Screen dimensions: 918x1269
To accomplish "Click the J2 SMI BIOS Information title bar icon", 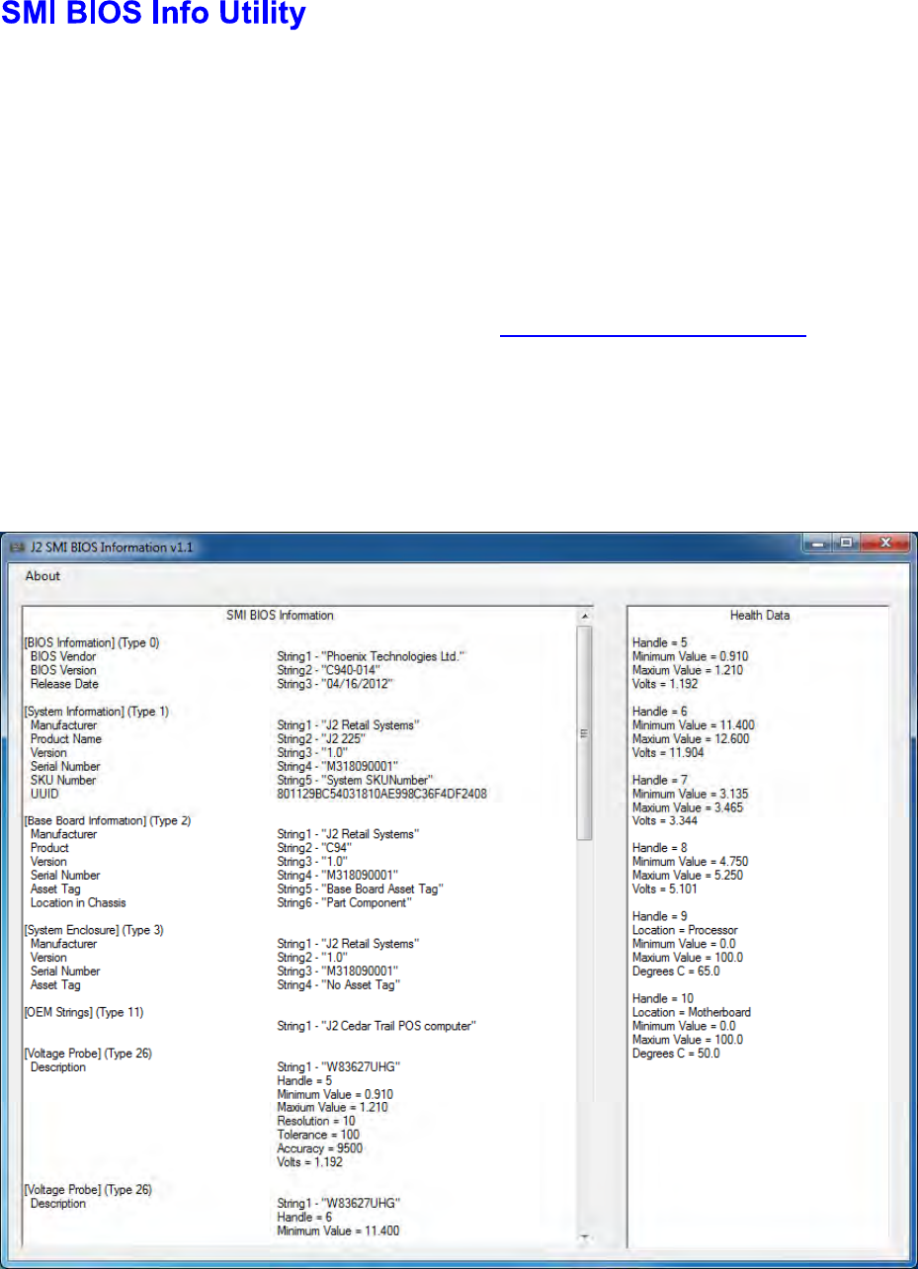I will click(17, 546).
